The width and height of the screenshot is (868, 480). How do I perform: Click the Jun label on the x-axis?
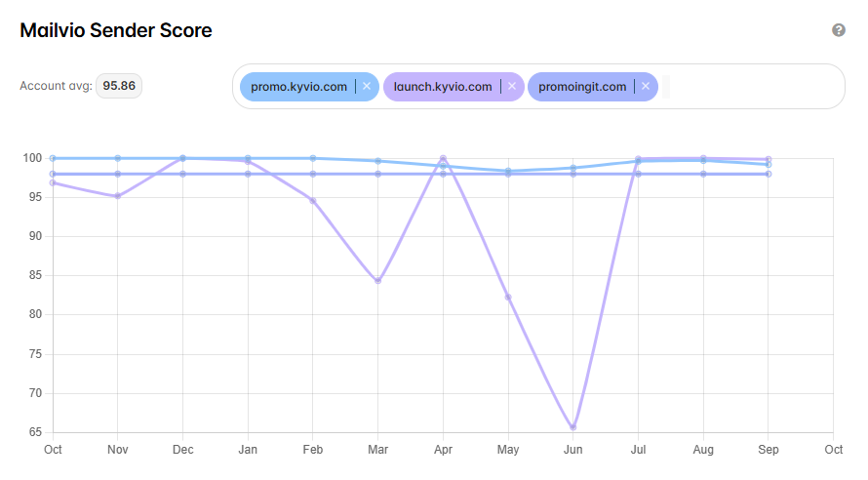(x=572, y=450)
